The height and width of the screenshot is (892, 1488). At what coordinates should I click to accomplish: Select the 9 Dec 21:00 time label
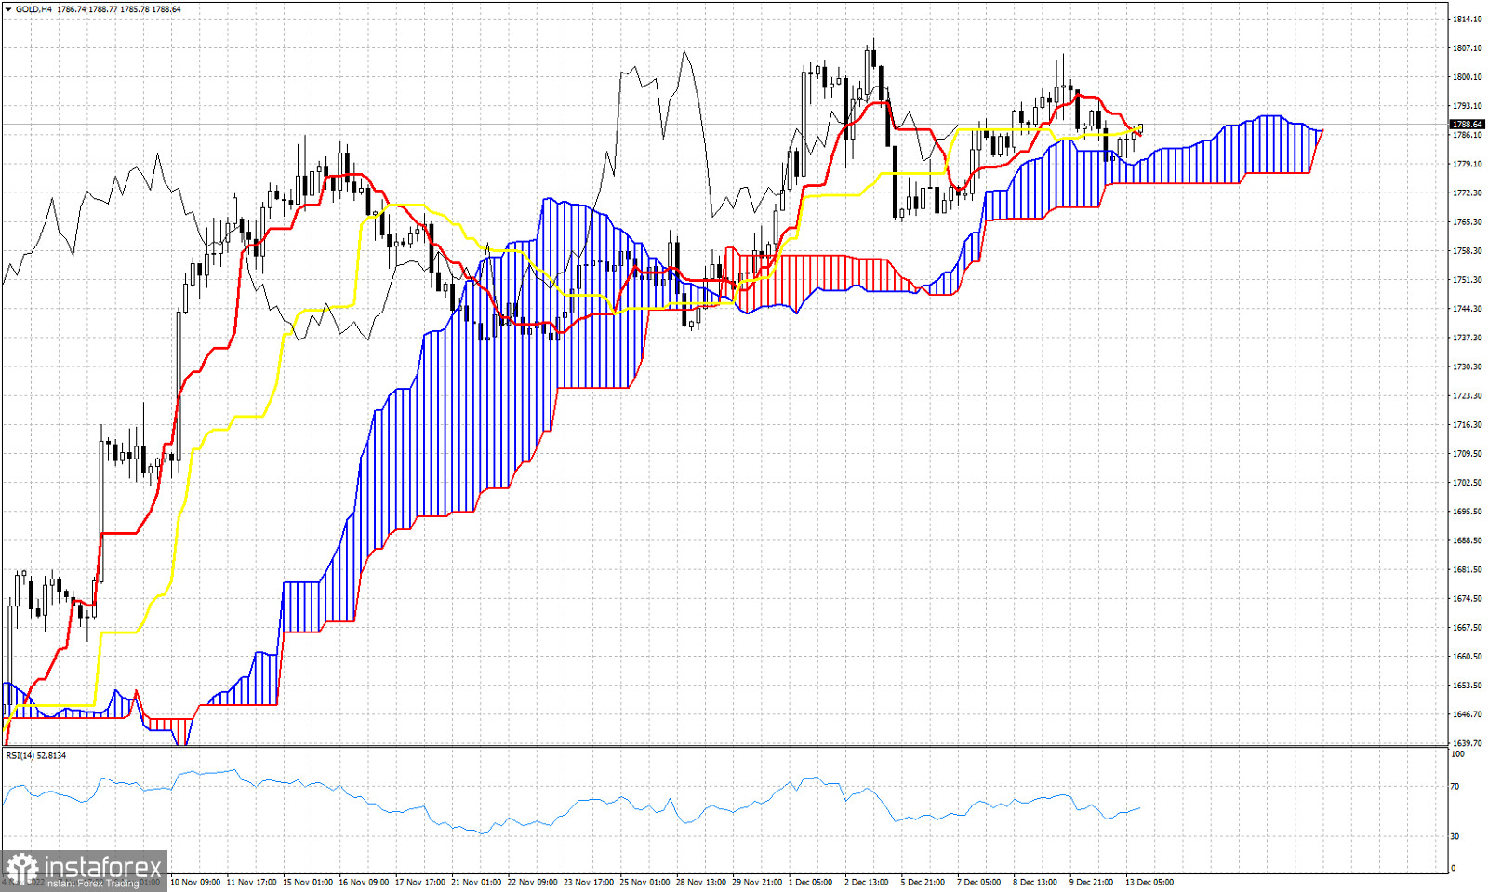1091,882
